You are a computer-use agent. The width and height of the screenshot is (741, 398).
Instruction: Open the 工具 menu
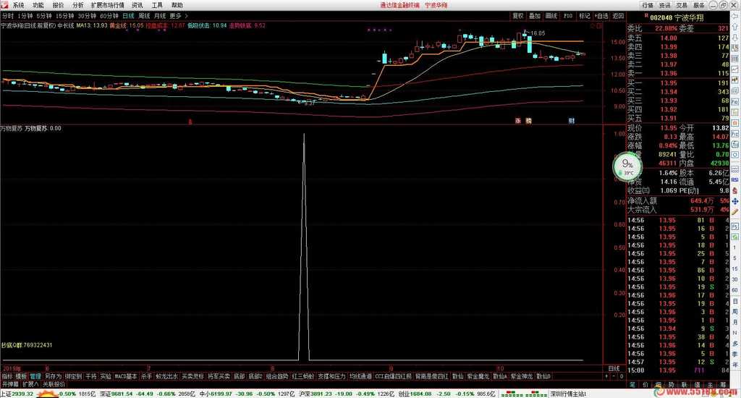tap(157, 5)
